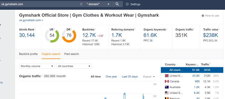Click info icon next to Backlinks
Image resolution: width=225 pixels, height=99 pixels.
pos(95,29)
